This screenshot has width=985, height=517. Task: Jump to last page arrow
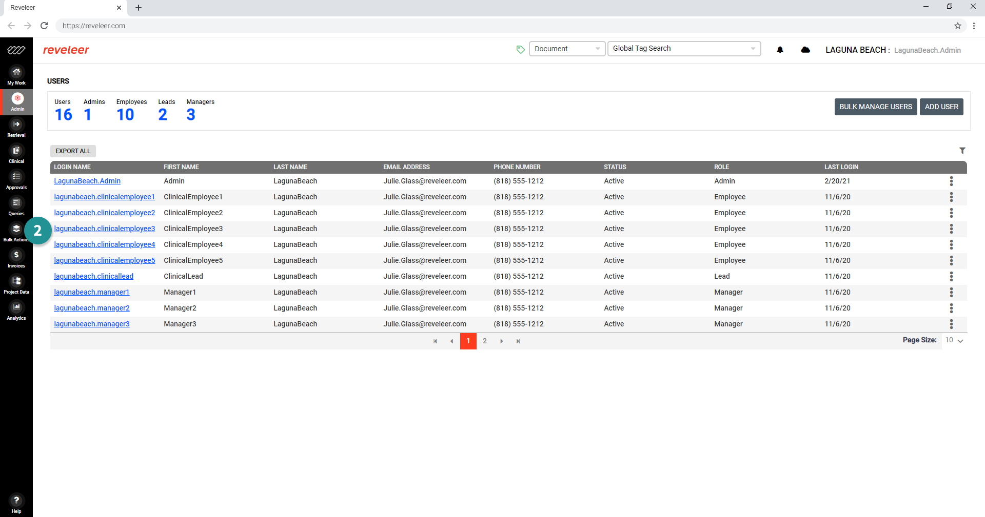[518, 341]
